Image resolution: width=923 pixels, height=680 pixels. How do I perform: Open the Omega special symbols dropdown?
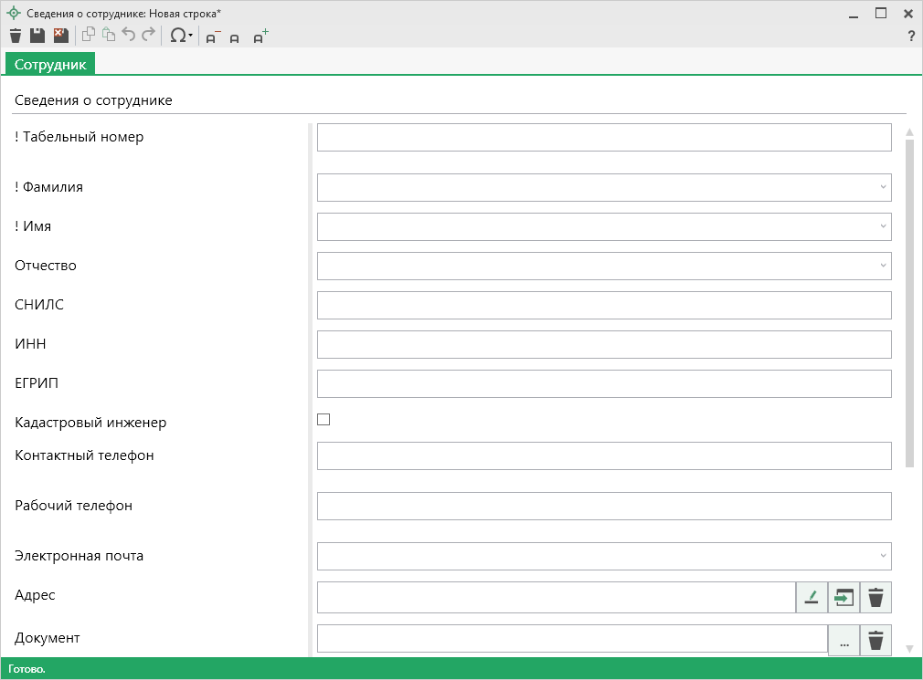click(x=180, y=37)
